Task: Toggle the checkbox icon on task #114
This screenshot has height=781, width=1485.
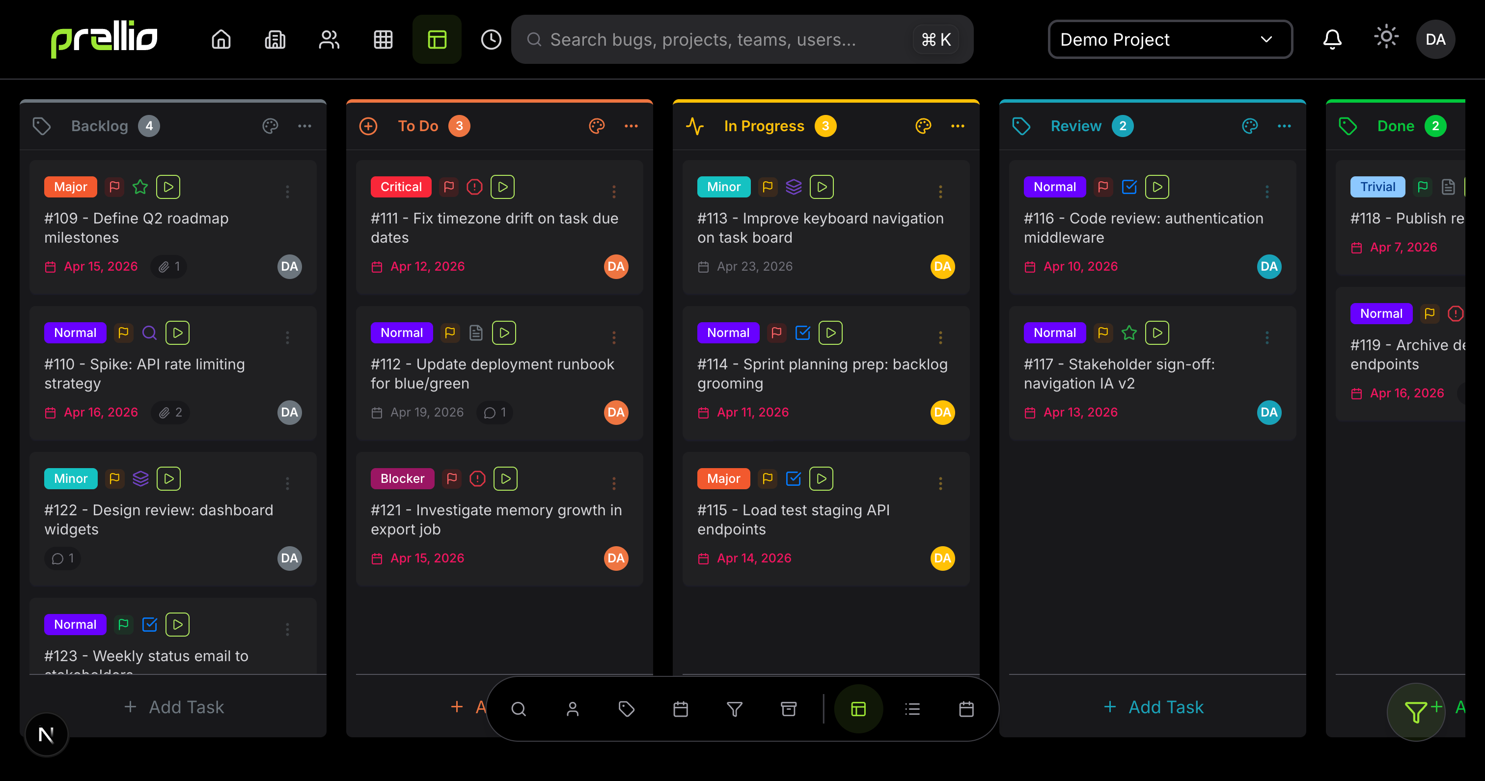Action: (803, 333)
